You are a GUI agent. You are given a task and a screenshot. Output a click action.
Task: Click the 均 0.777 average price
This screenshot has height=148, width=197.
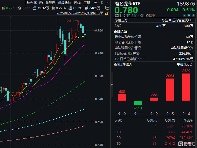(x=24, y=8)
